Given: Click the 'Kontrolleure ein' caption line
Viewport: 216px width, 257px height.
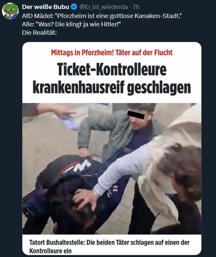Looking at the screenshot, I should click(50, 251).
